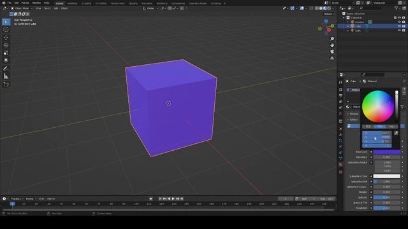This screenshot has height=229, width=408.
Task: Open the Global transform orientation dropdown
Action: [x=150, y=8]
